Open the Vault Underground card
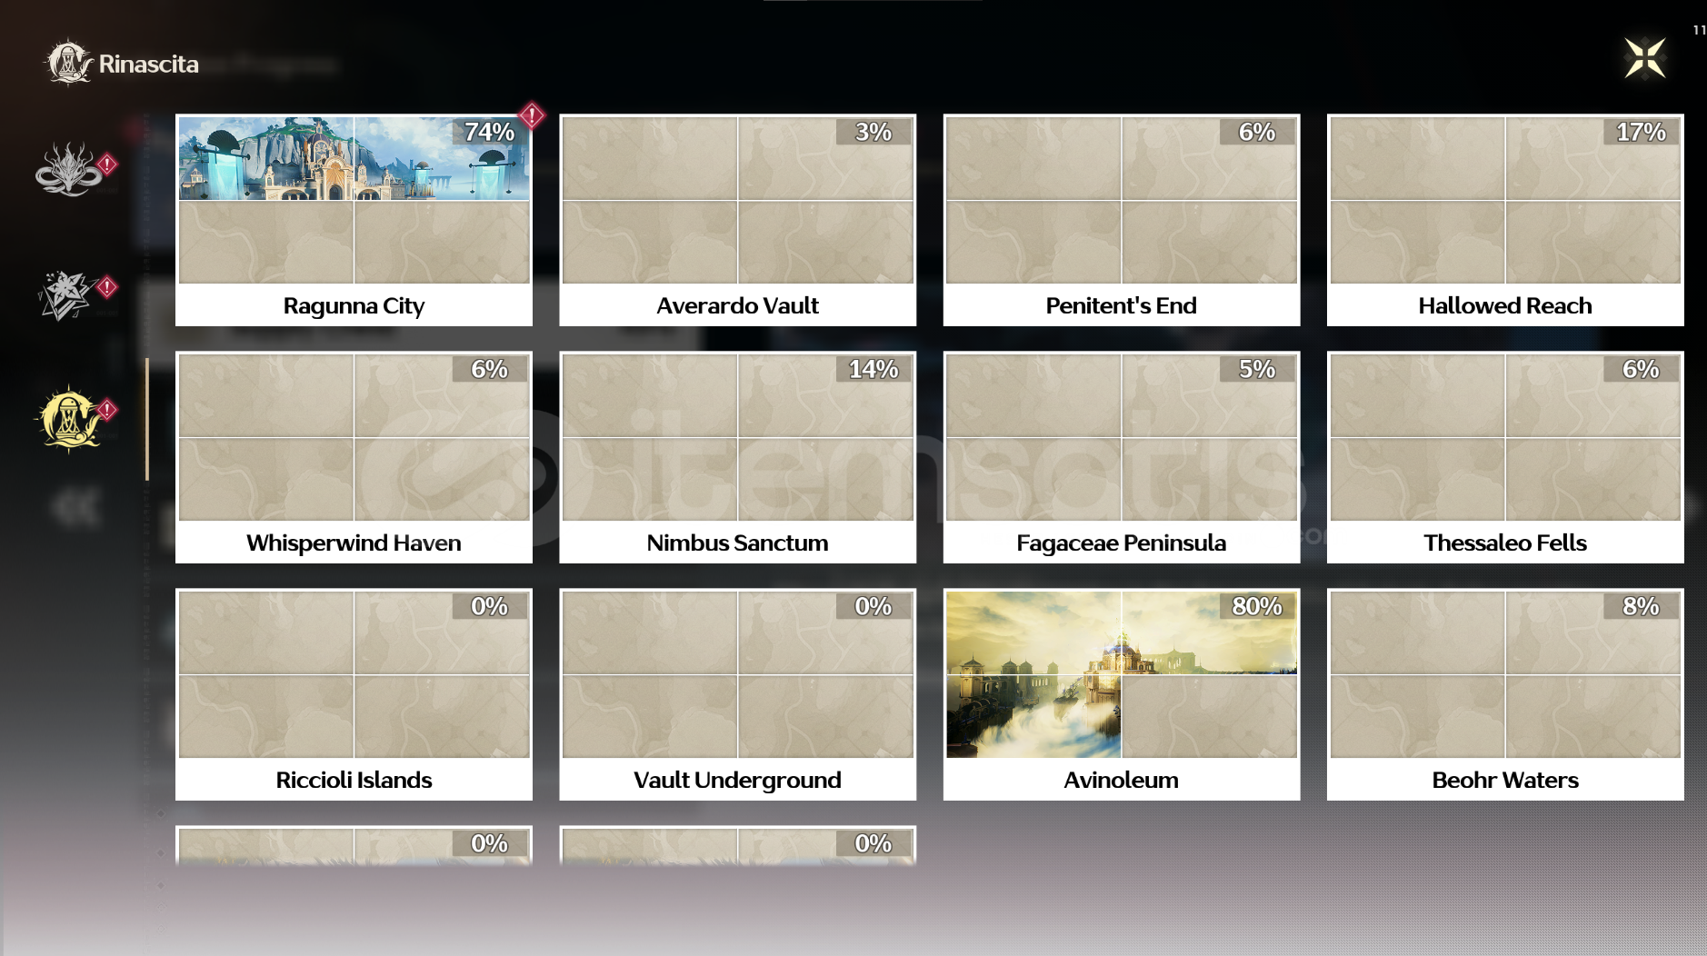Image resolution: width=1707 pixels, height=956 pixels. coord(737,694)
